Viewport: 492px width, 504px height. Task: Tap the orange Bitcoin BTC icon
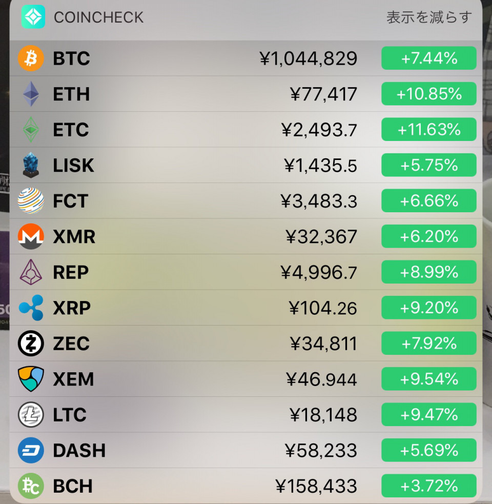point(31,58)
